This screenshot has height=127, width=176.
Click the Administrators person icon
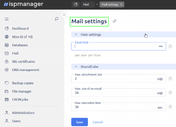coord(7,113)
